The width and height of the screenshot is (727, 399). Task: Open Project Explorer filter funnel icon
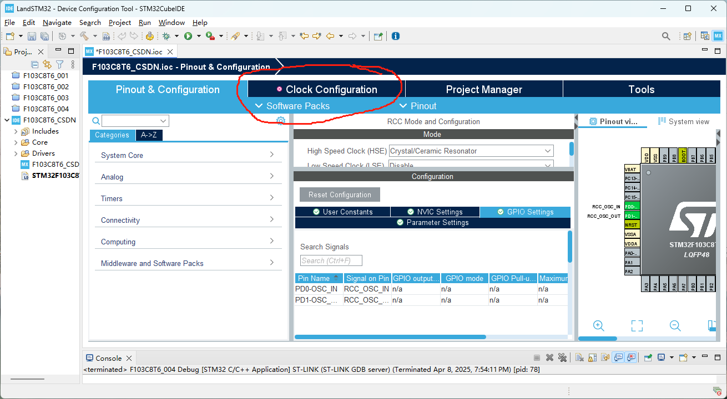click(59, 65)
